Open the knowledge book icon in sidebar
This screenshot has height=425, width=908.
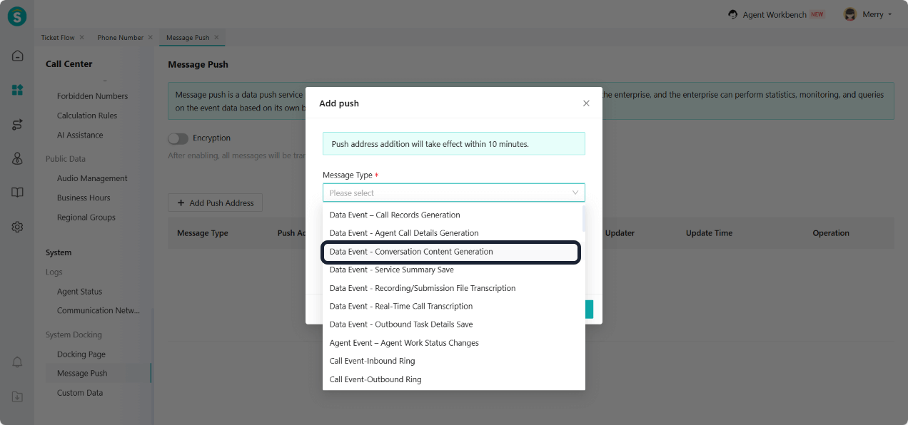click(x=17, y=193)
